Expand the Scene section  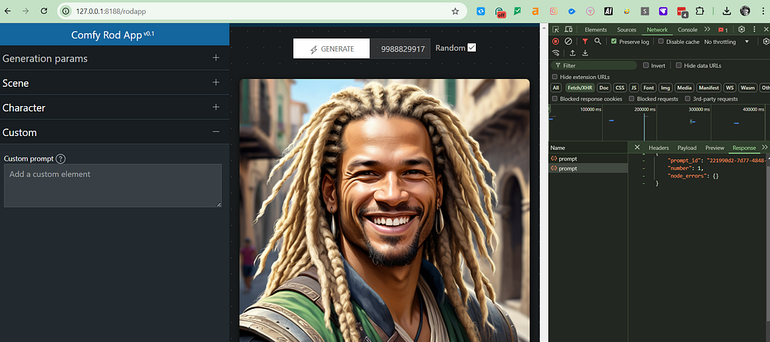pos(115,83)
